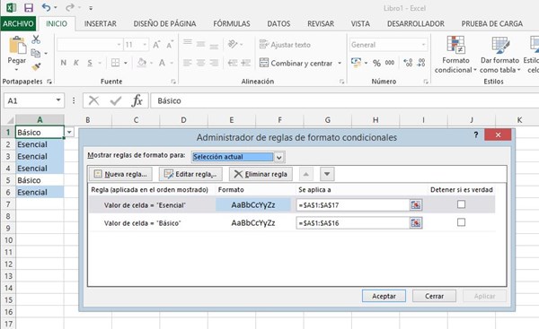Open the cell A1 validation dropdown arrow
Viewport: 539px width, 329px height.
(69, 132)
